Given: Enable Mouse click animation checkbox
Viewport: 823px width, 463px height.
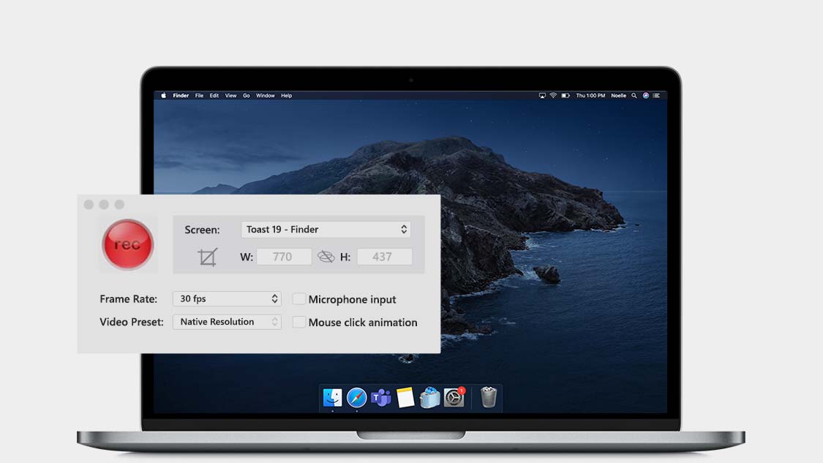Looking at the screenshot, I should [x=298, y=322].
